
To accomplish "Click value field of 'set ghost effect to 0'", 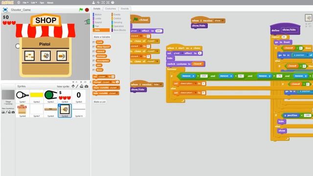I will (200, 53).
